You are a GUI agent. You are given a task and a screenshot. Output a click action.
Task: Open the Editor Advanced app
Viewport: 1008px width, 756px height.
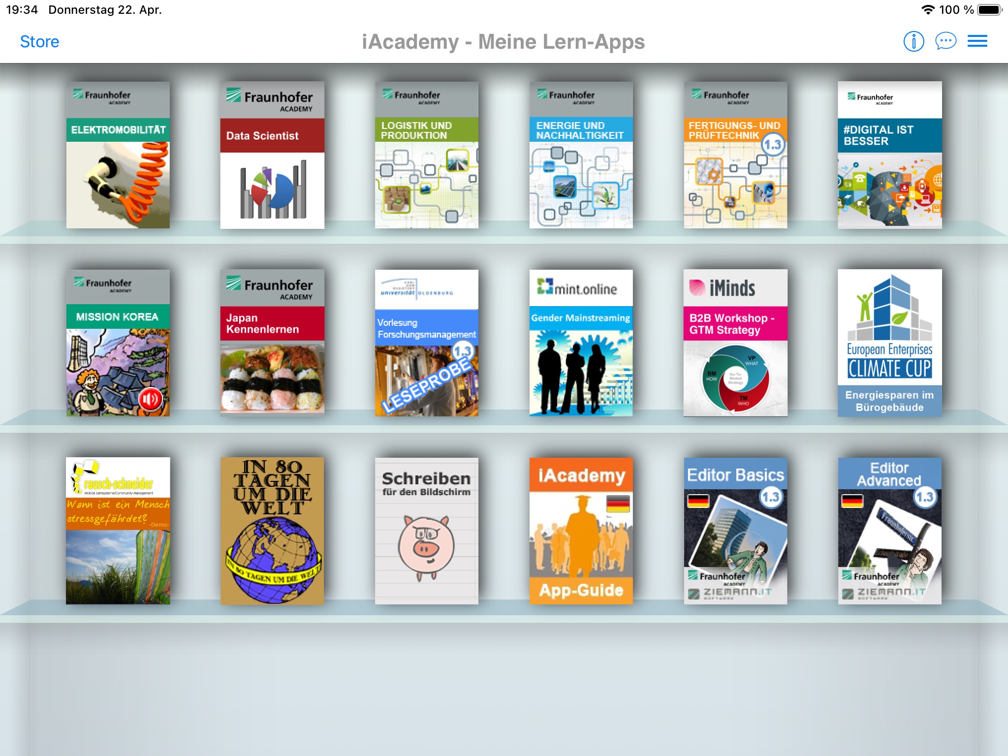[x=890, y=531]
